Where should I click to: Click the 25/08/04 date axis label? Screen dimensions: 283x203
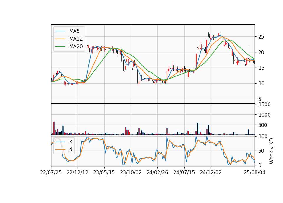point(255,172)
